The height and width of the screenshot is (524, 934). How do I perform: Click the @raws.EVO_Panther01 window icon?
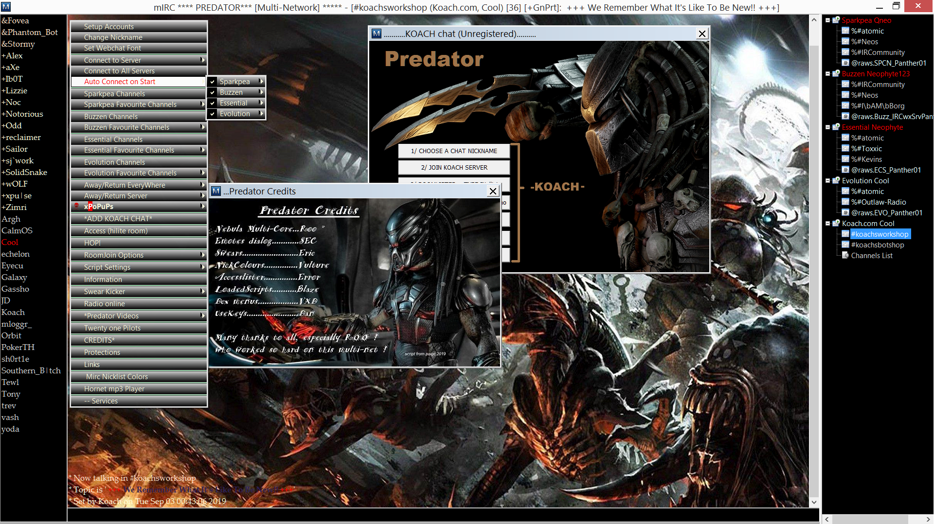pos(845,212)
